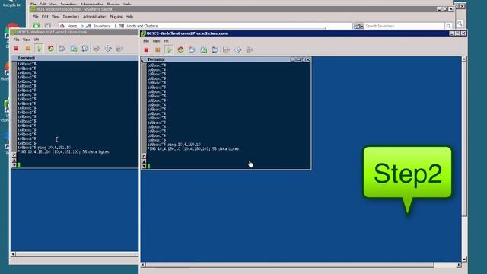Power off the VM in UCSC2-WebClient console
The image size is (487, 274).
[146, 49]
